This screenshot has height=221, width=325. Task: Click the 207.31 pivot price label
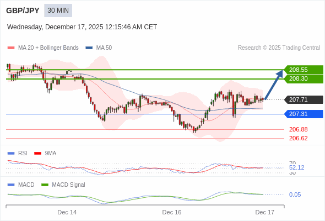[x=304, y=114]
